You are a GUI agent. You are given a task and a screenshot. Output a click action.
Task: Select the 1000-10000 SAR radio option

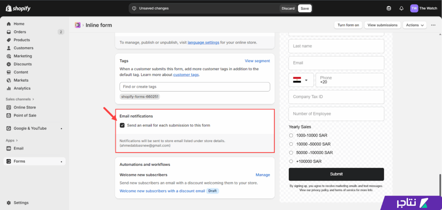(291, 135)
